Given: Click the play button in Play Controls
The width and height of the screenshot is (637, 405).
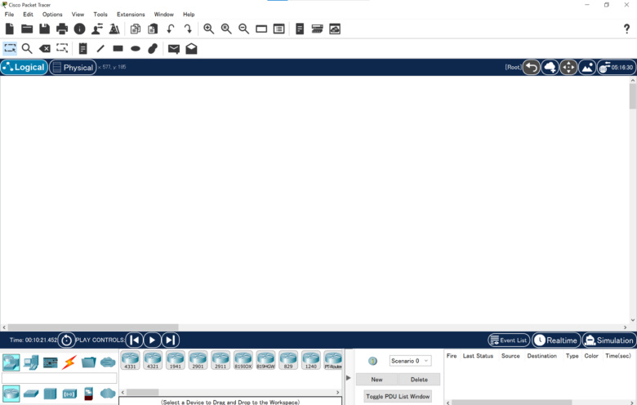Looking at the screenshot, I should [153, 340].
